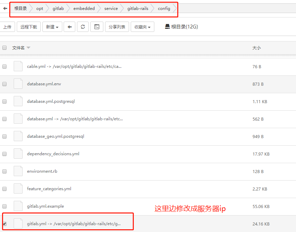
Task: Click the 873 B size value
Action: 258,84
